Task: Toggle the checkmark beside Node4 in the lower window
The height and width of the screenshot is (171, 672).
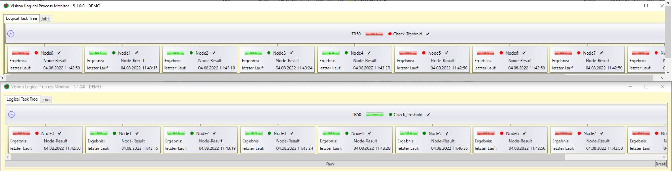Action: 370,133
